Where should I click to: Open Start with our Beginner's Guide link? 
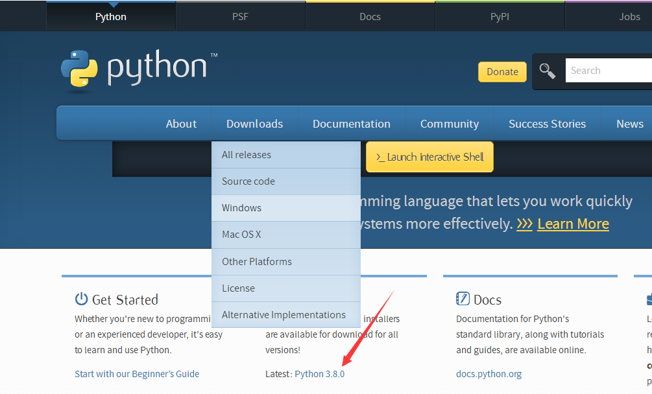[137, 374]
